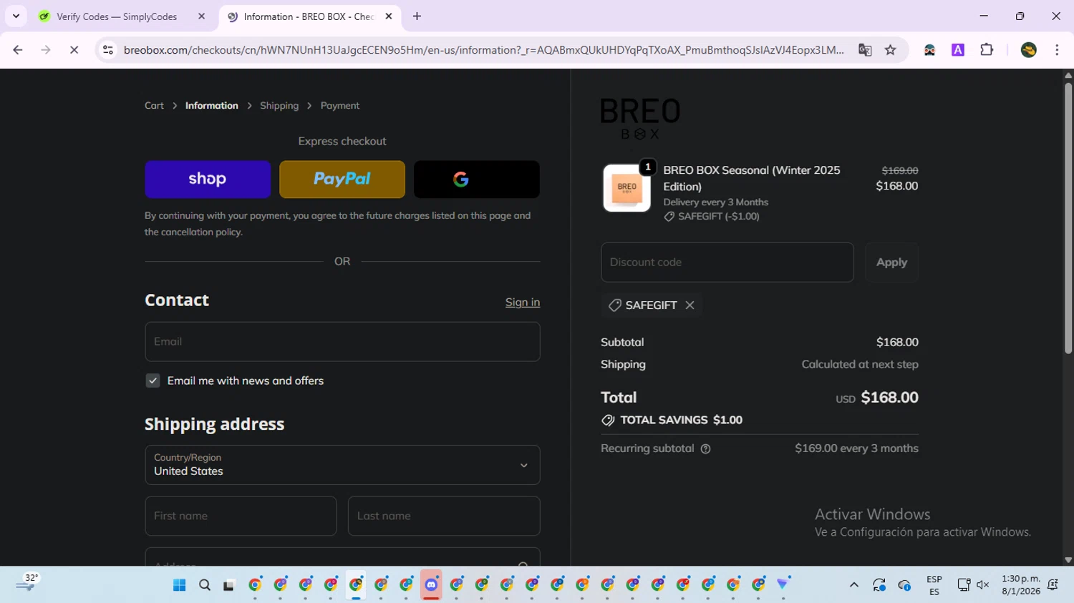
Task: Open the Country/Region dropdown
Action: click(x=342, y=465)
